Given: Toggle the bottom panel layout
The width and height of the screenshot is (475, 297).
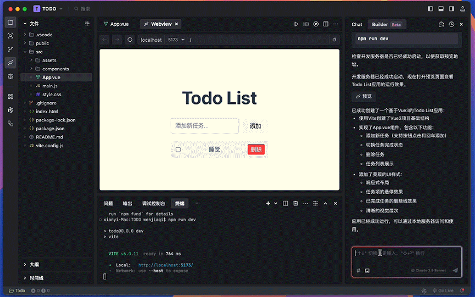Looking at the screenshot, I should point(441,9).
